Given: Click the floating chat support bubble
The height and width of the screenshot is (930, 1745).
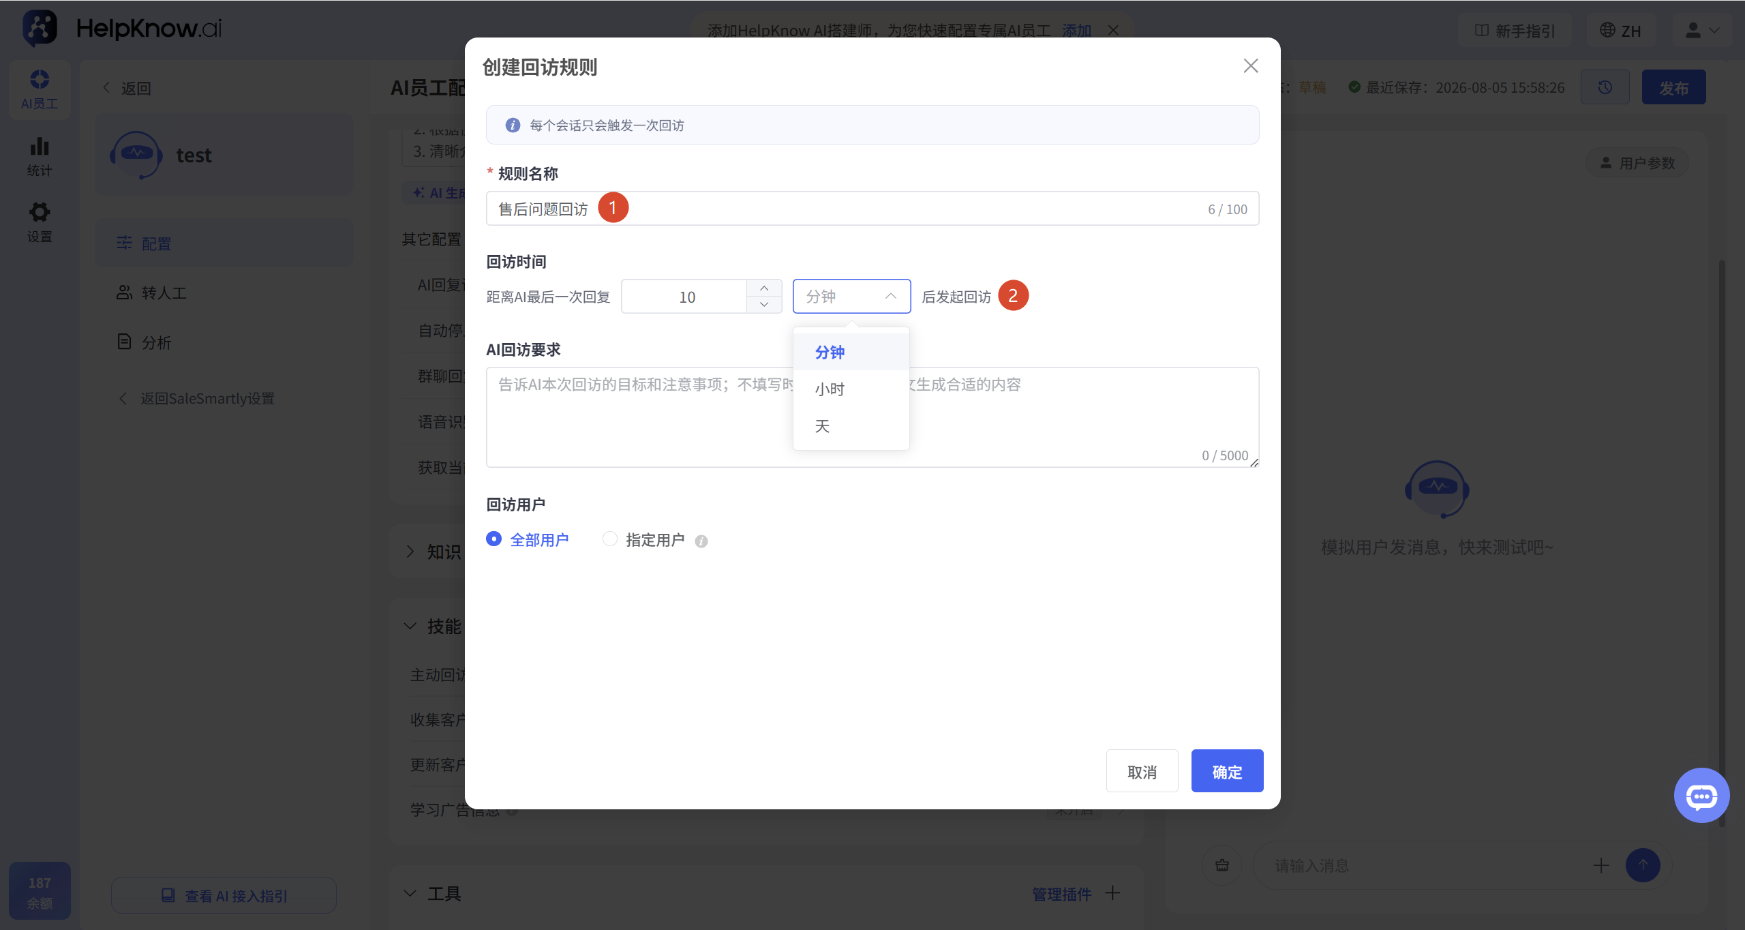Looking at the screenshot, I should (x=1701, y=795).
